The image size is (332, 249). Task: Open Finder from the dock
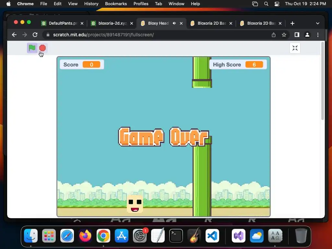(x=31, y=236)
